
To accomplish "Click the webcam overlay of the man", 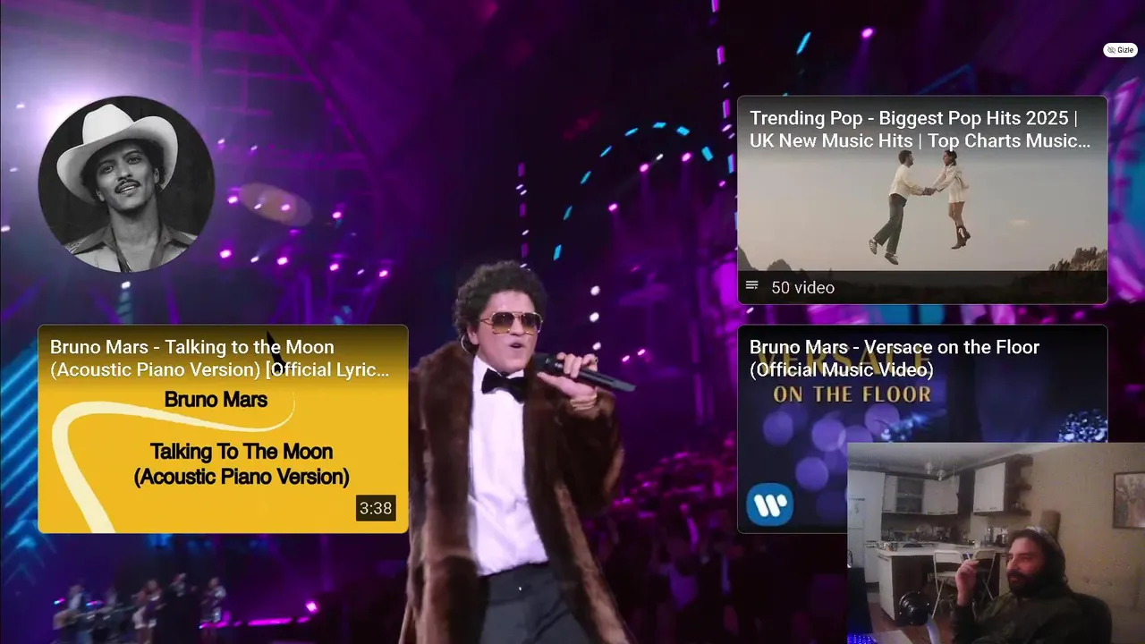I will click(x=996, y=543).
